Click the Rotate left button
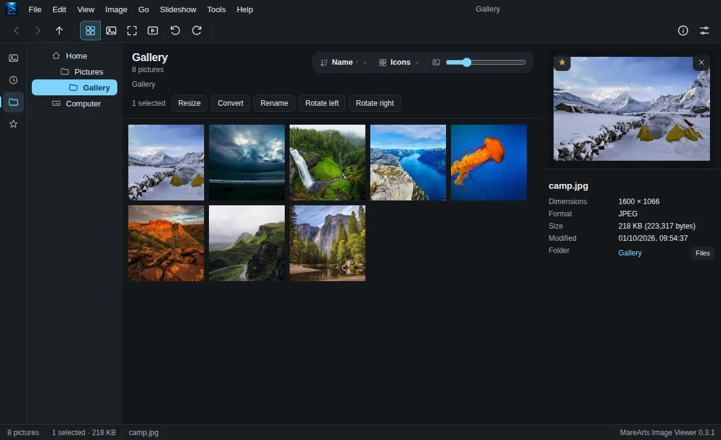Image resolution: width=721 pixels, height=440 pixels. pos(322,103)
